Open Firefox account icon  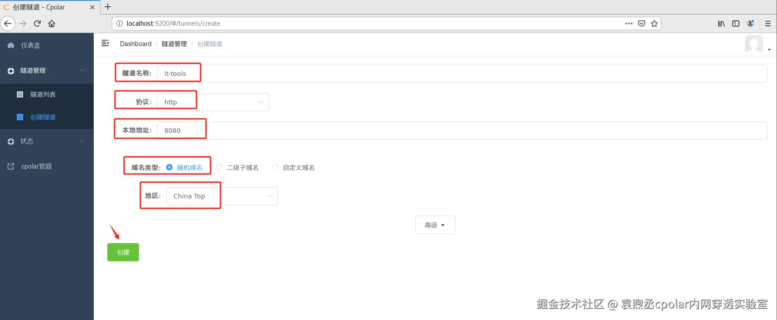coord(750,24)
